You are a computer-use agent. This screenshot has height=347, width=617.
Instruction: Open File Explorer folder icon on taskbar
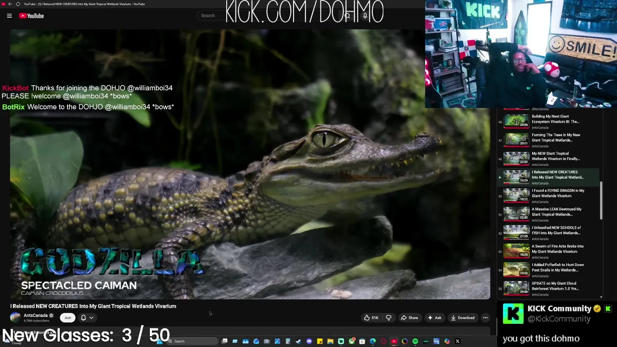pyautogui.click(x=330, y=341)
